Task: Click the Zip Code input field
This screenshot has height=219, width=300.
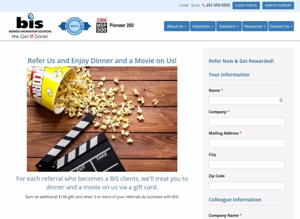Action: pos(246,186)
